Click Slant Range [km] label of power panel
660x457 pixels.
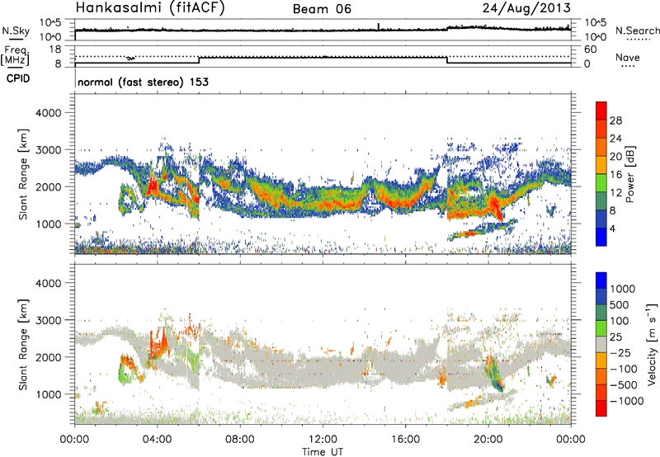click(23, 174)
